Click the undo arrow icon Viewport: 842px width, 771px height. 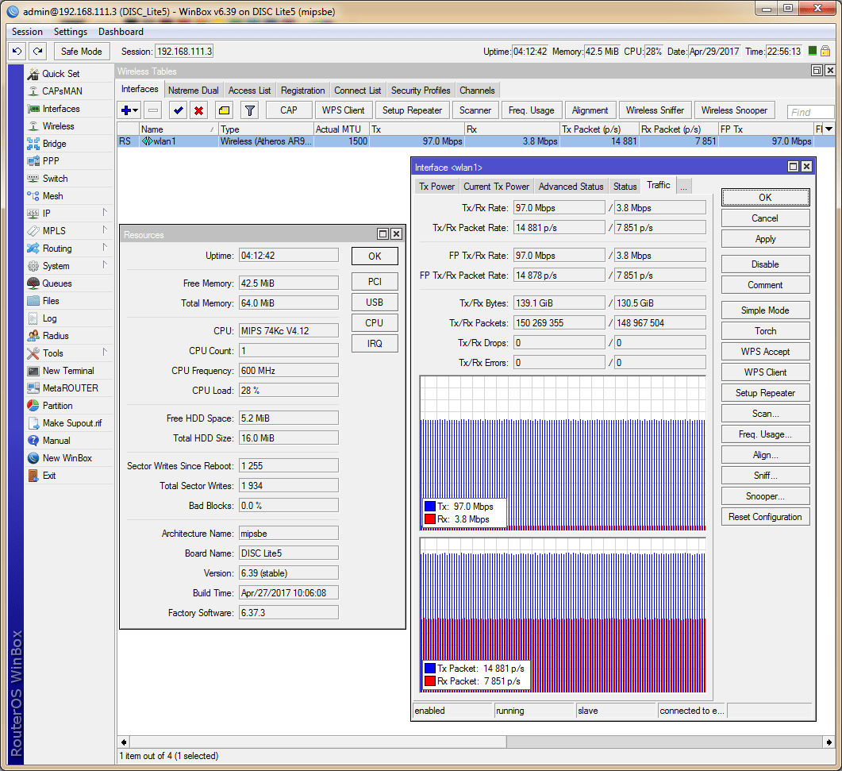(17, 51)
